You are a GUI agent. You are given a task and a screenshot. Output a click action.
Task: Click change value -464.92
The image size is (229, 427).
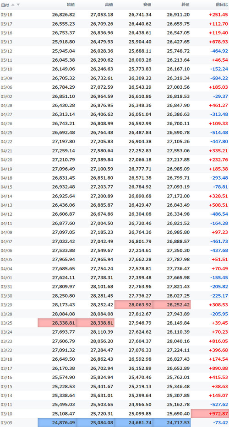[219, 51]
